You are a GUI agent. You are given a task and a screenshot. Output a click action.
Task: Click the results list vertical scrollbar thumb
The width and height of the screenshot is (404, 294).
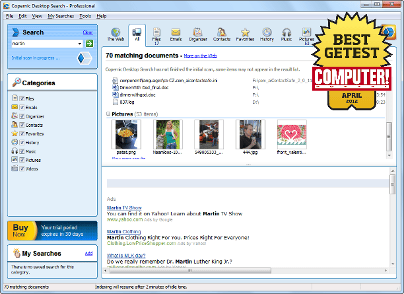pyautogui.click(x=389, y=136)
